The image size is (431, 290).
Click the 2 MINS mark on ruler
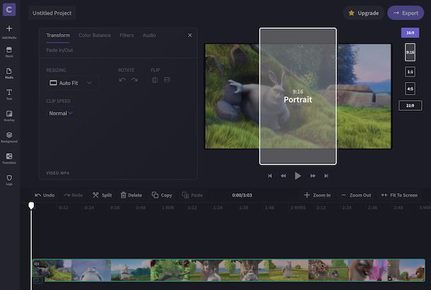(298, 207)
